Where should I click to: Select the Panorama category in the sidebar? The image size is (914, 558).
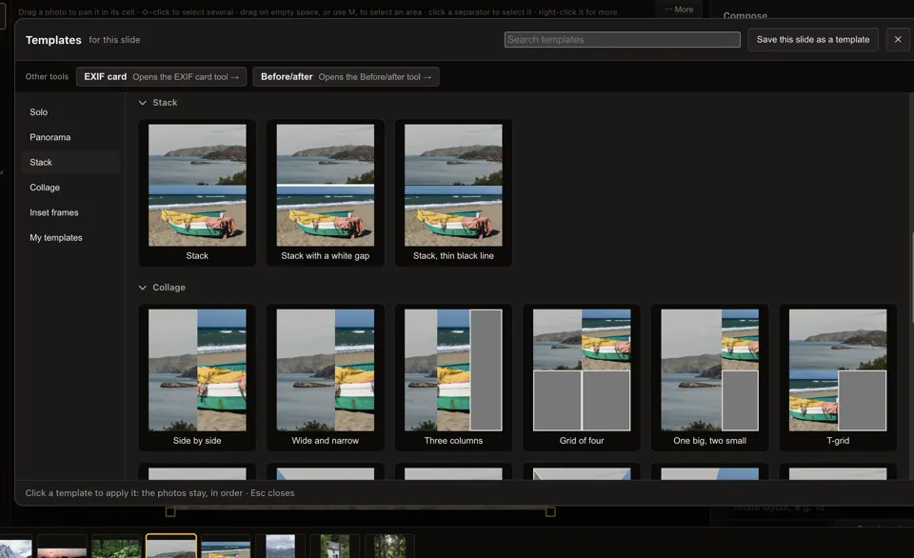(70, 137)
